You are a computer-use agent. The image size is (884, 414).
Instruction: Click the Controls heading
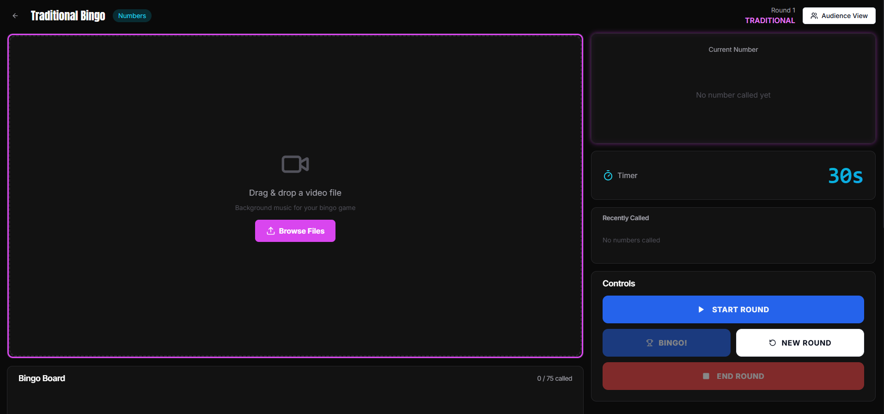click(x=619, y=284)
